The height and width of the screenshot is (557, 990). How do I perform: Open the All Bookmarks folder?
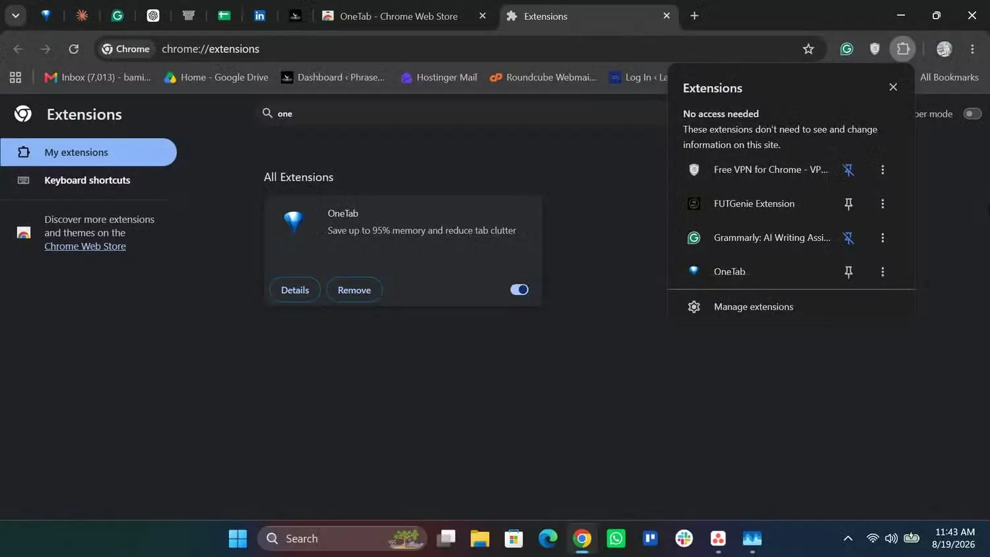coord(949,77)
